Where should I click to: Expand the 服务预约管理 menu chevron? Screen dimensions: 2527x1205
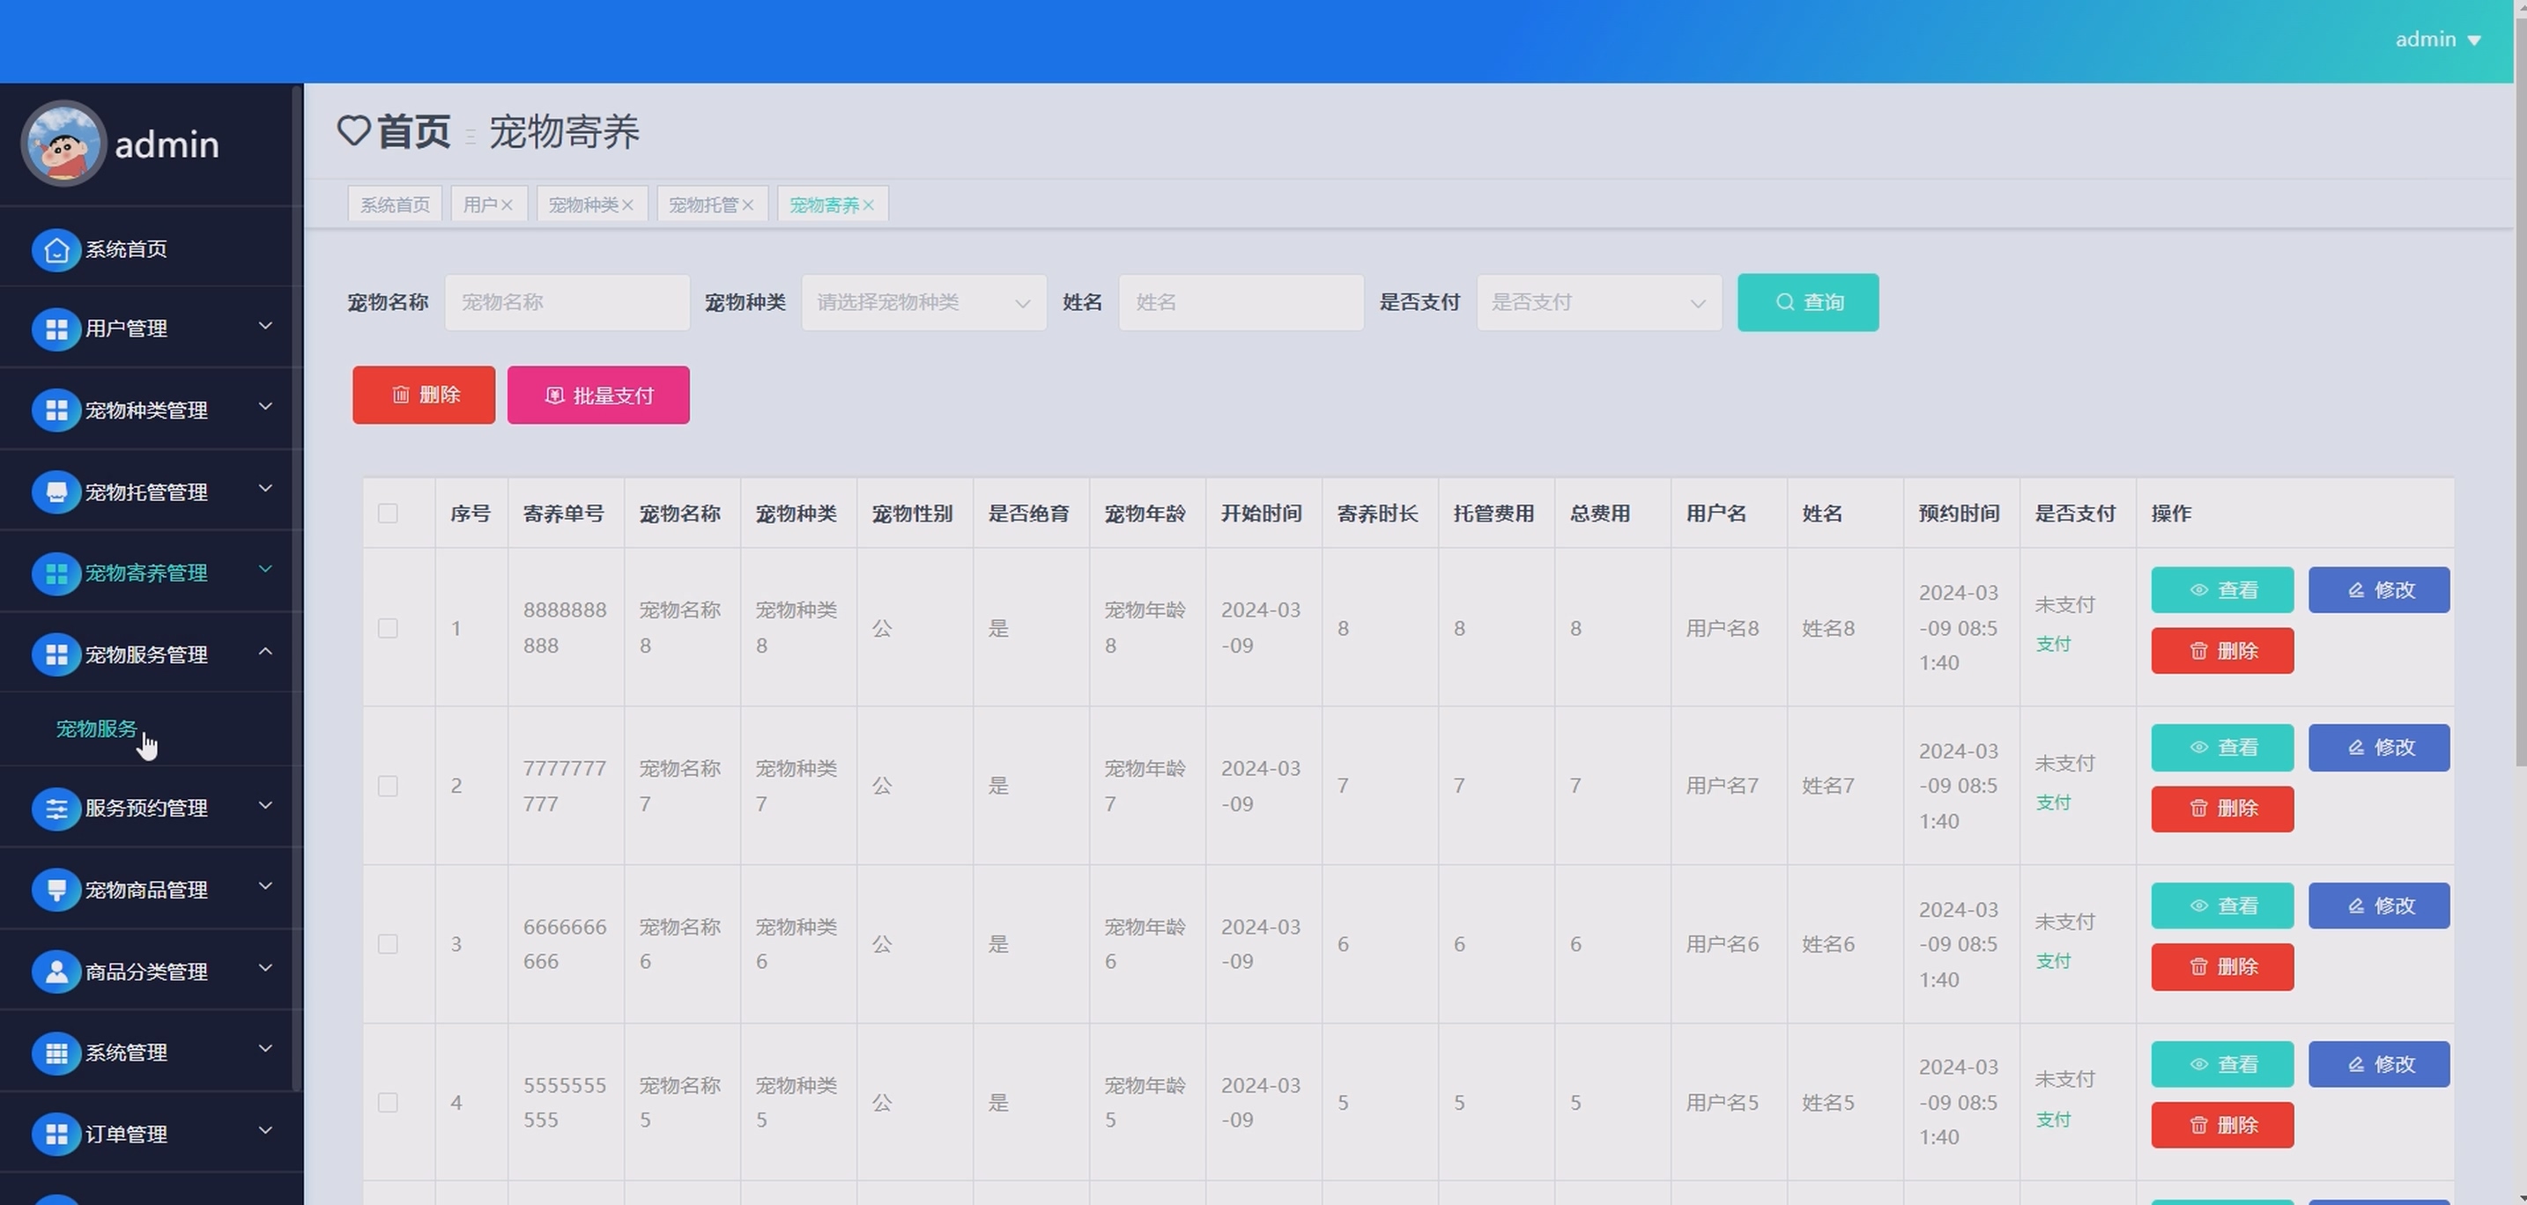[265, 805]
